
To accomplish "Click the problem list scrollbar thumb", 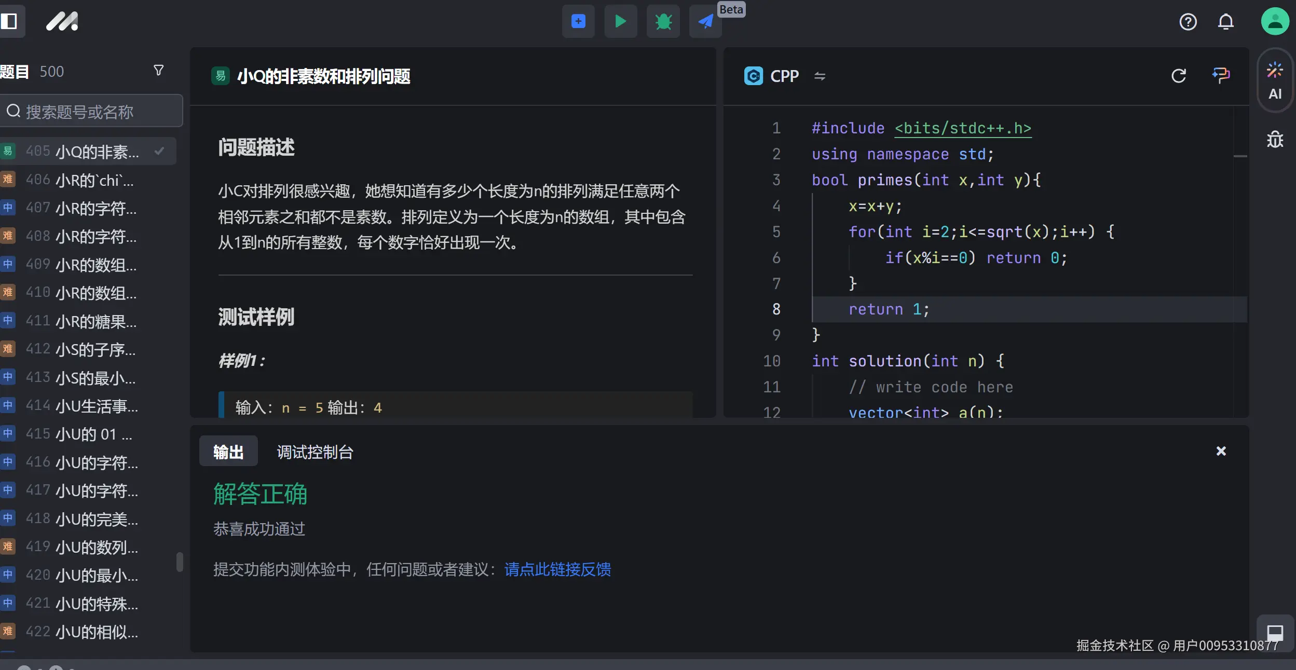I will click(x=180, y=562).
